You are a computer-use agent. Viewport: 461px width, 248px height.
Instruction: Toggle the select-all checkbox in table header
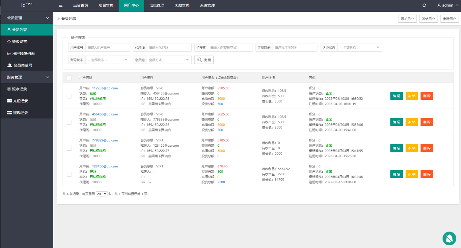[69, 78]
